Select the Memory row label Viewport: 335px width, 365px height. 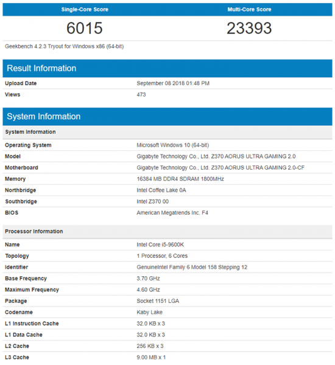pyautogui.click(x=15, y=179)
